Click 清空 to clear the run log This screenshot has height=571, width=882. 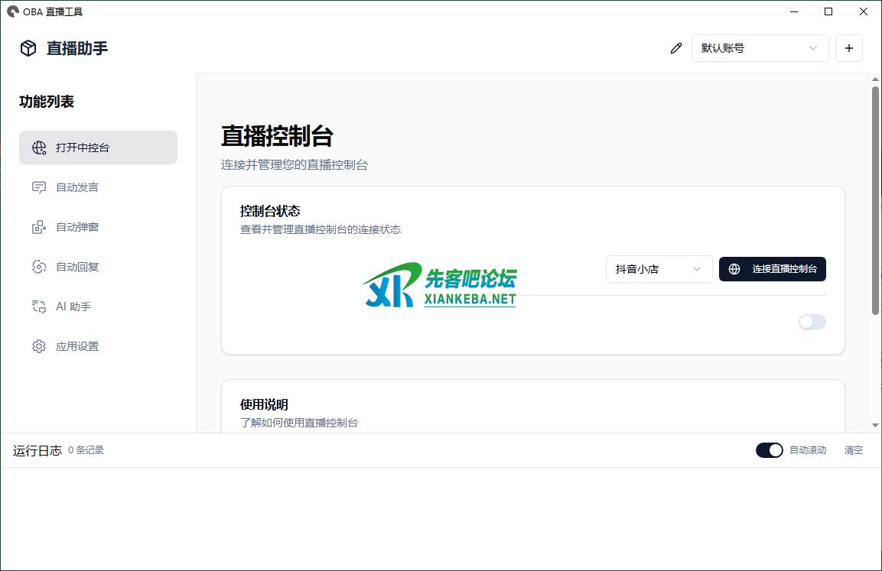tap(853, 450)
